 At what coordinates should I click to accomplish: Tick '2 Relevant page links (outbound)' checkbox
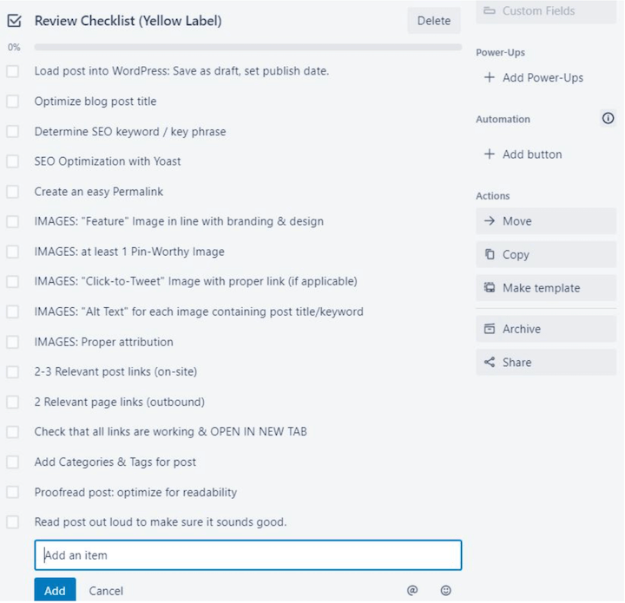[13, 403]
